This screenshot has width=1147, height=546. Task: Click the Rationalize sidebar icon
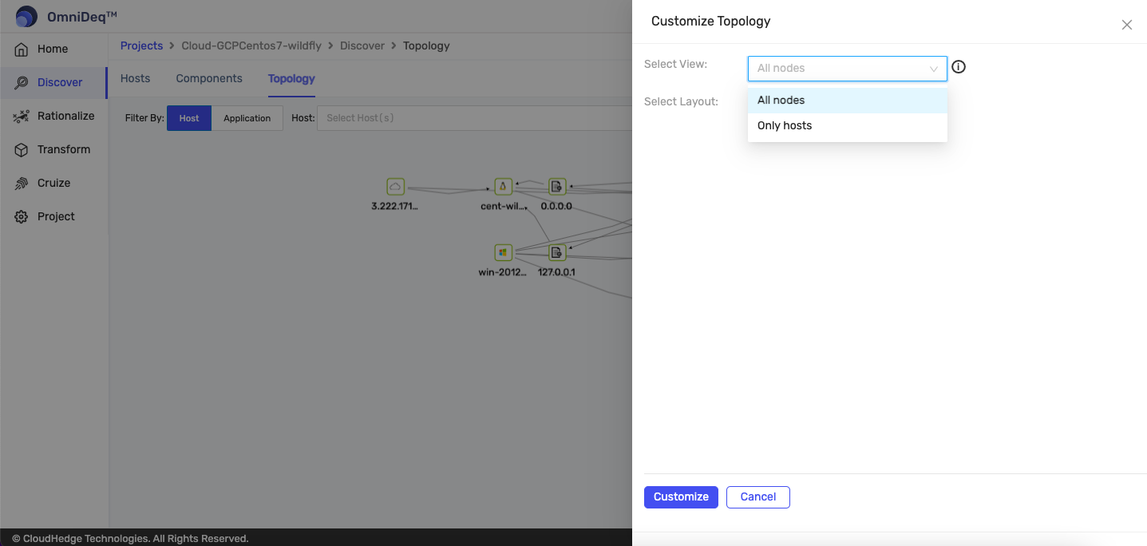(x=22, y=116)
